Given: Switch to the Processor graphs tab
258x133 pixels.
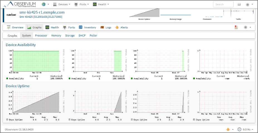Looking at the screenshot, I should (41, 36).
